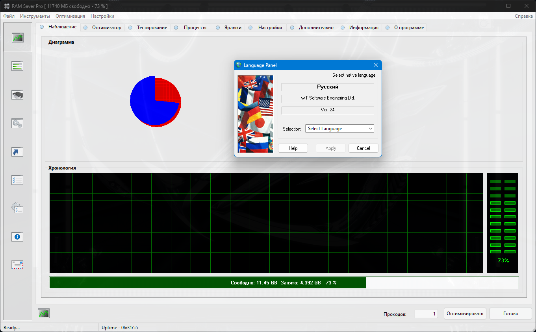Open the Оптимизация menu
The height and width of the screenshot is (332, 536).
pyautogui.click(x=70, y=16)
